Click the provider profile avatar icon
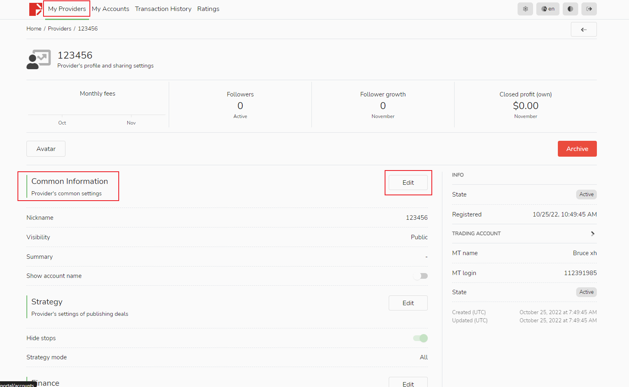Viewport: 629px width, 387px height. (x=39, y=60)
